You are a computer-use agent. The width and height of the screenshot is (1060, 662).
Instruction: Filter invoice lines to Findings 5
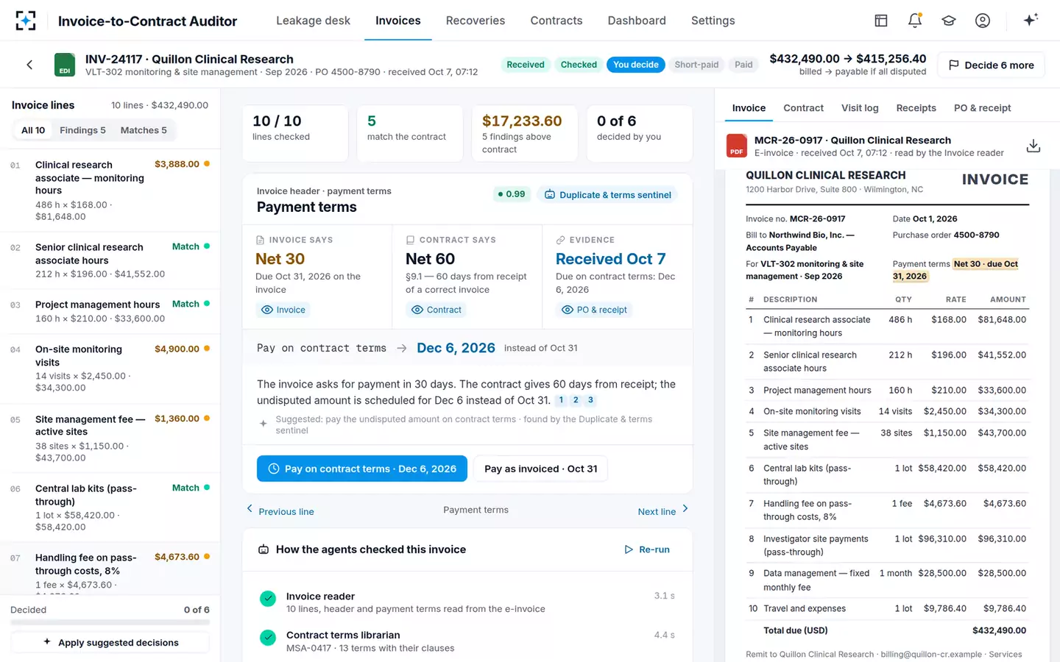tap(82, 130)
